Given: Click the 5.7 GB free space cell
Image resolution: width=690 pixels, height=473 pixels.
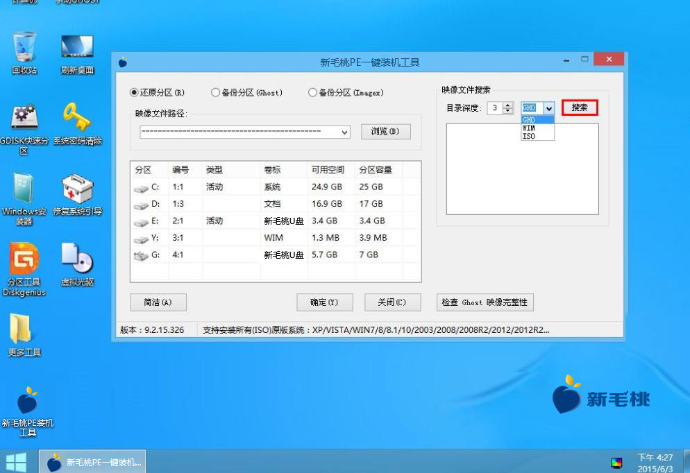Looking at the screenshot, I should coord(325,255).
